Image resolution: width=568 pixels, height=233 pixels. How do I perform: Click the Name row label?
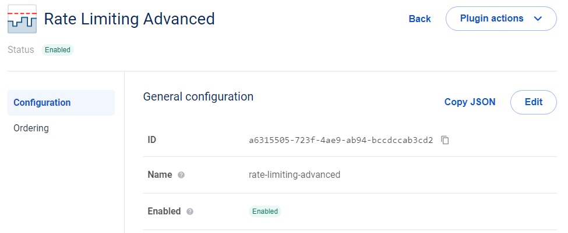click(x=160, y=174)
